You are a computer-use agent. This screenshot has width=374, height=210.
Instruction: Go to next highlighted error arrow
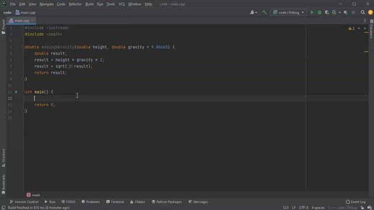tap(365, 29)
